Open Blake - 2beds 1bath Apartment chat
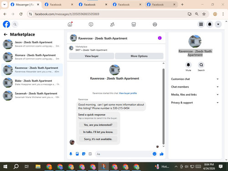 32,83
